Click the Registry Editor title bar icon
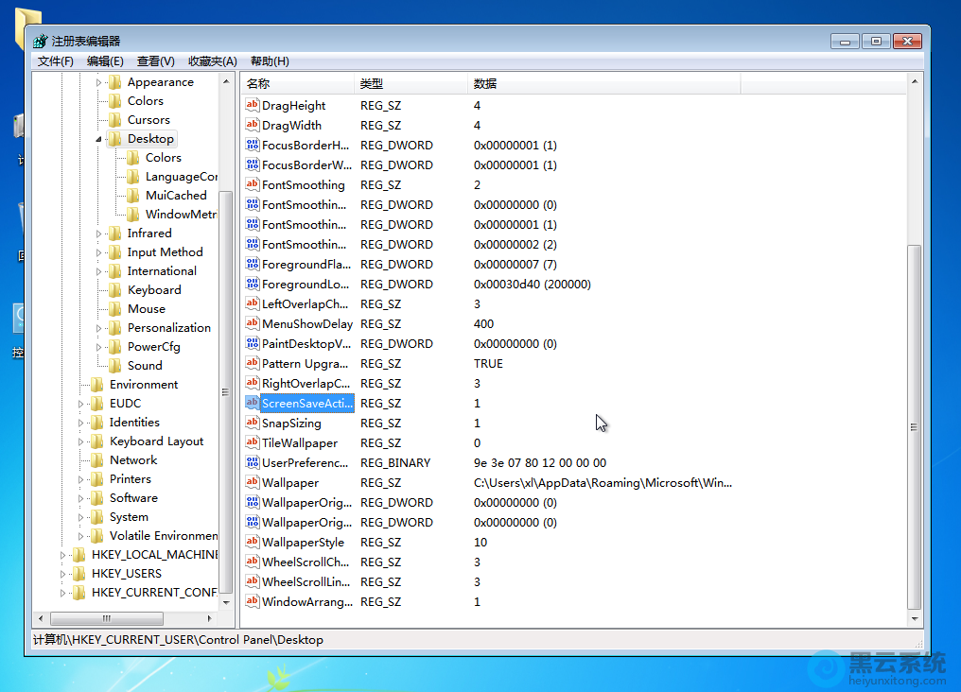 tap(40, 41)
